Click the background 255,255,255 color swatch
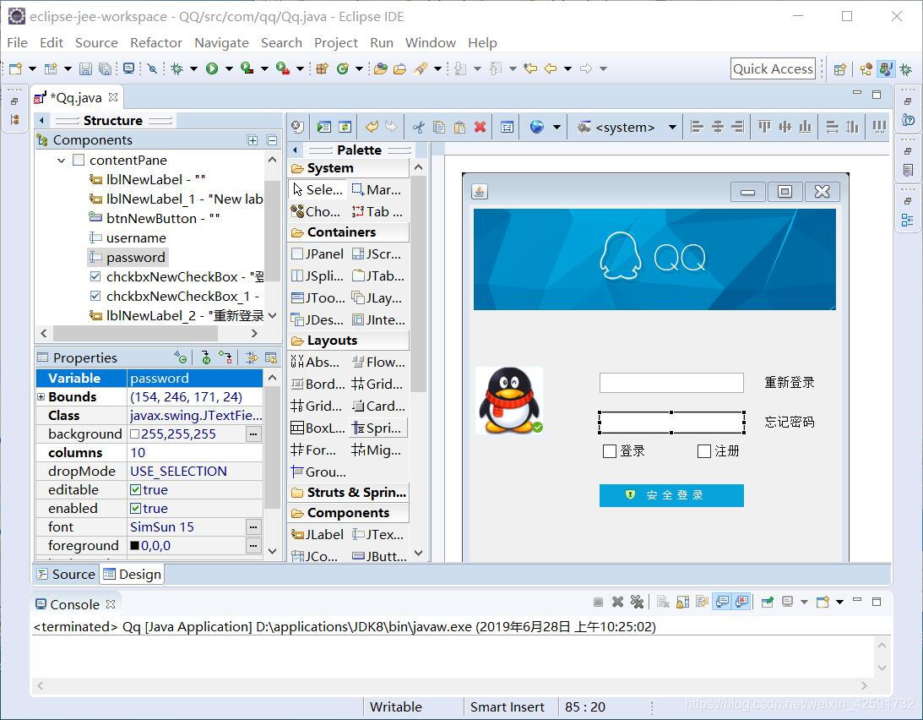Screen dimensions: 923x720 (x=135, y=434)
